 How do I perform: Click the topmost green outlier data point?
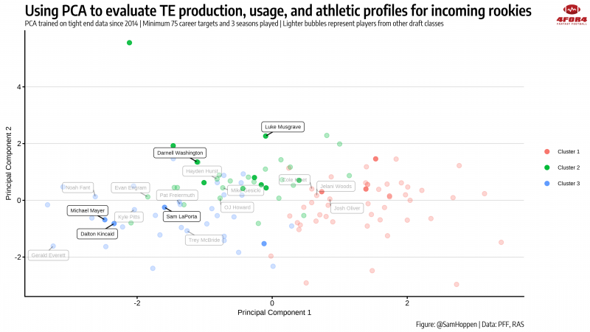129,43
